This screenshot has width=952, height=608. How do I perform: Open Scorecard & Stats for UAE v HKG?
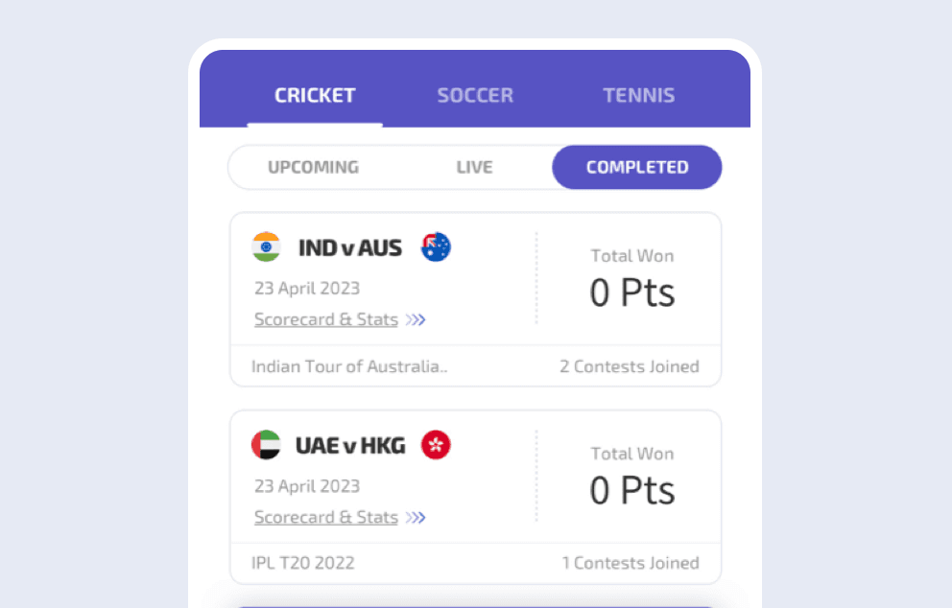tap(325, 517)
